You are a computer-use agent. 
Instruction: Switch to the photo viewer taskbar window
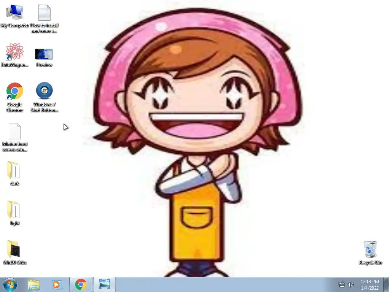[104, 284]
